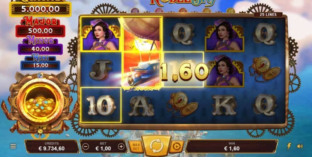Click the J symbol on first reel
Image resolution: width=312 pixels, height=157 pixels.
click(101, 70)
